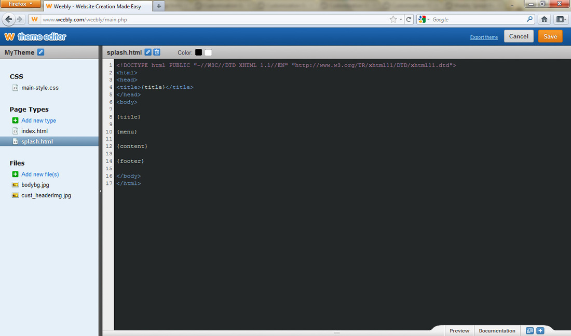This screenshot has width=571, height=336.
Task: Click the edit pencil icon next to splash.html title
Action: coord(148,52)
